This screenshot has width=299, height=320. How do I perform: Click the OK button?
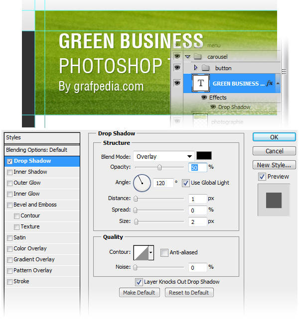pyautogui.click(x=274, y=137)
